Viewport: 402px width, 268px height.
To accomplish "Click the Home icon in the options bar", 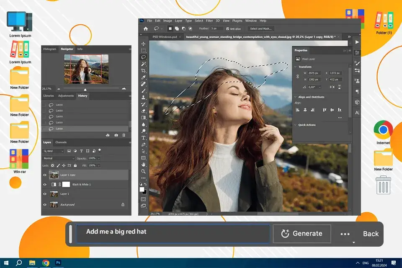I will (x=146, y=28).
